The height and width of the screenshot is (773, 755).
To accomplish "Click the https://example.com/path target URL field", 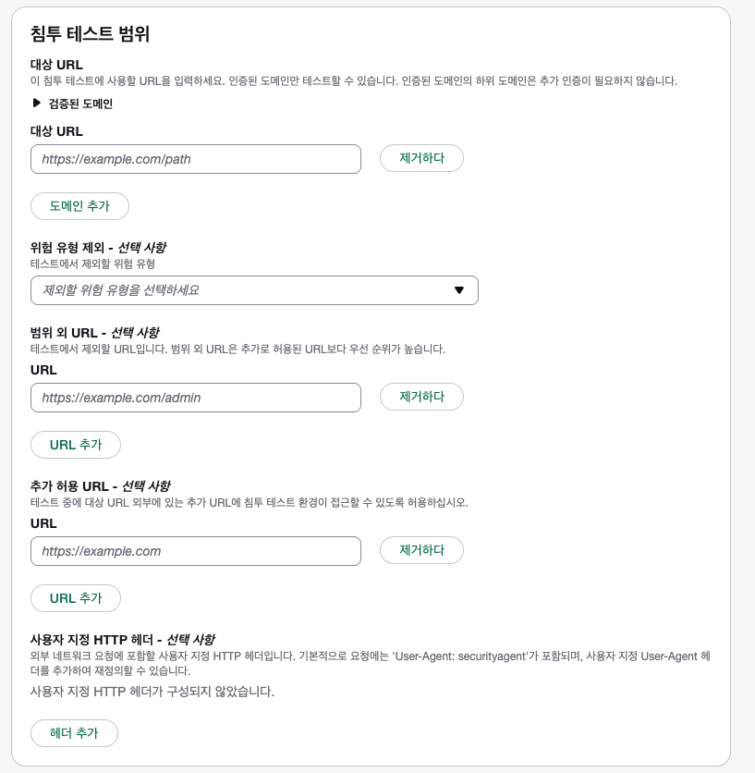I will pos(195,159).
